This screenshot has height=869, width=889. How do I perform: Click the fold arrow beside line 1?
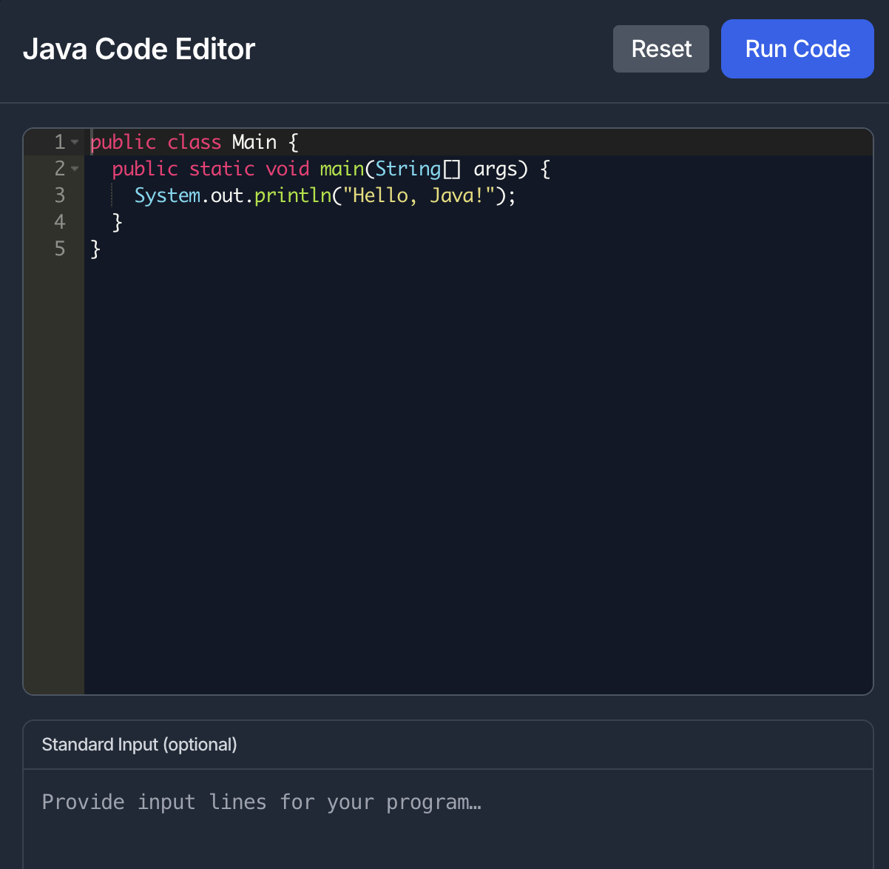click(75, 142)
